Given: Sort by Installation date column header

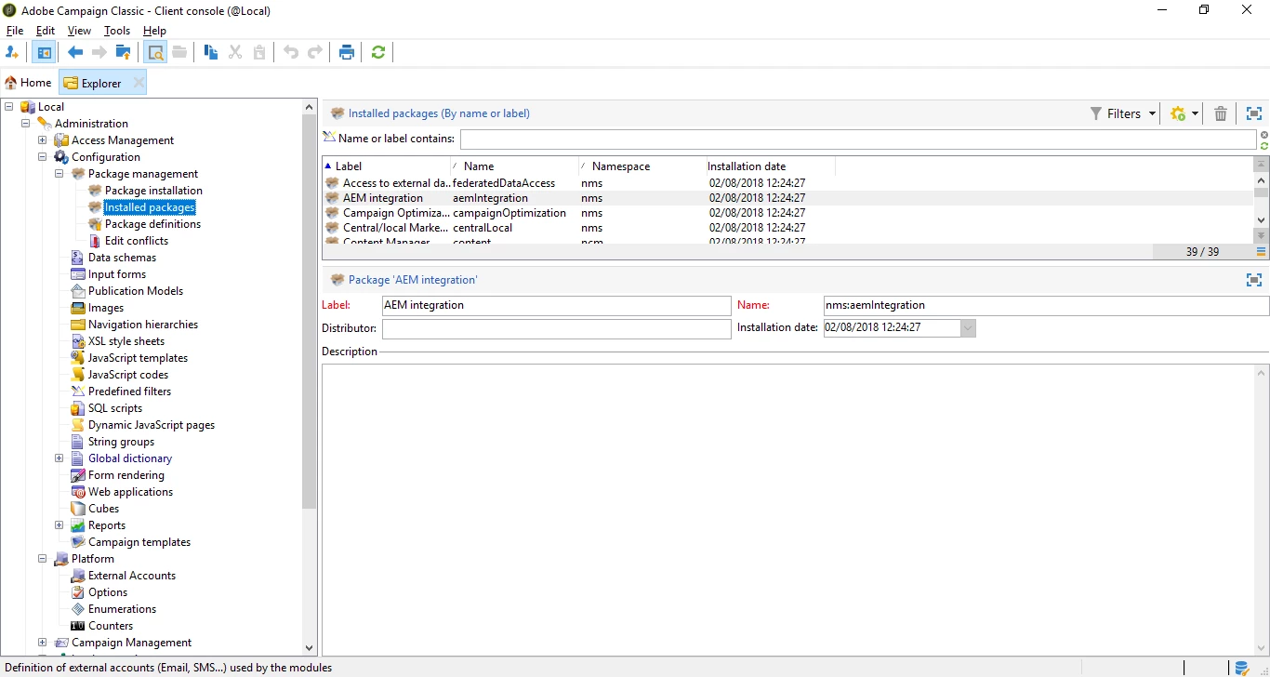Looking at the screenshot, I should click(771, 166).
